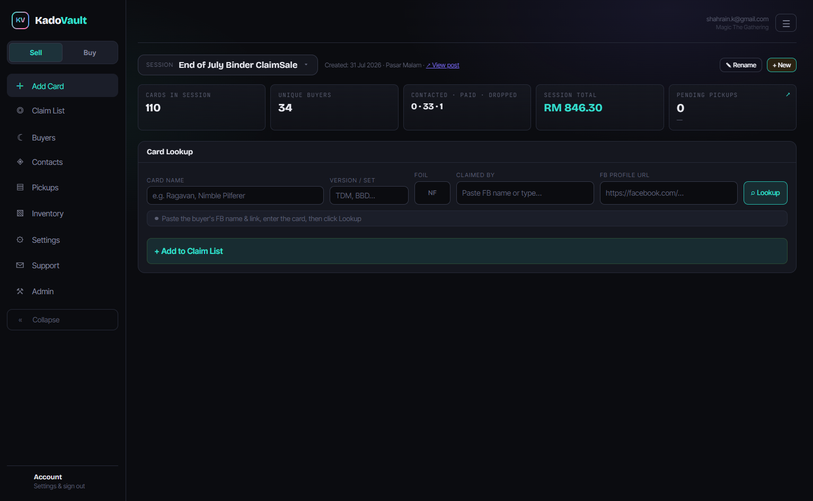Click the Admin tools icon

(20, 291)
